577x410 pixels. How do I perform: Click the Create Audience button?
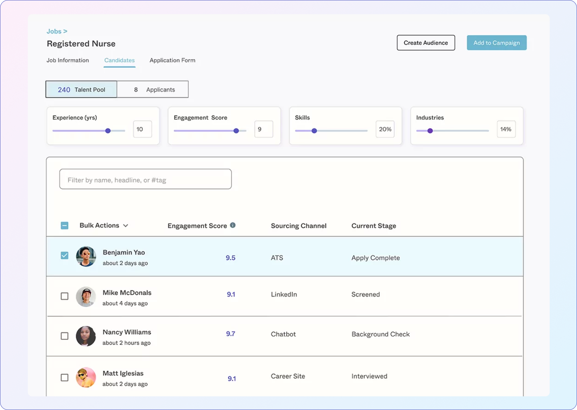click(426, 43)
